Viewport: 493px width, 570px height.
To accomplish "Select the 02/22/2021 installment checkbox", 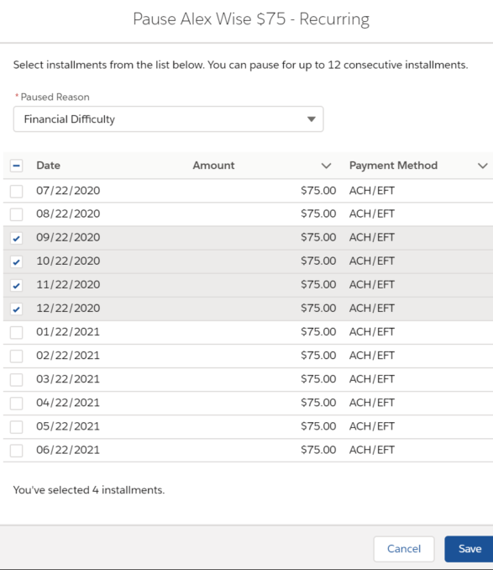I will [16, 356].
